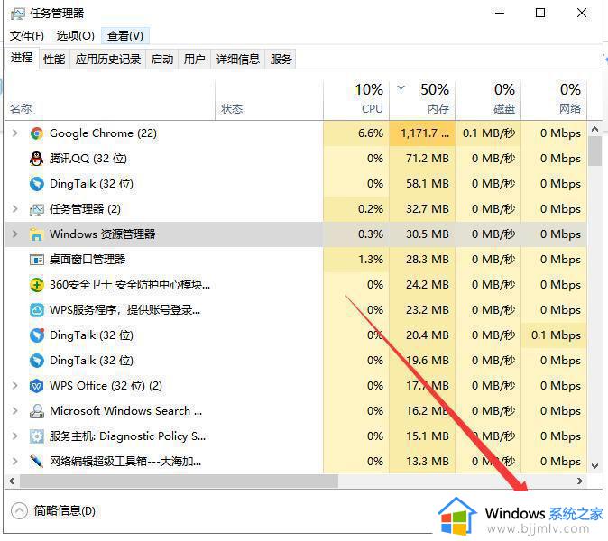
Task: Click the 网络编辑超级工具箱 pen icon
Action: (36, 462)
